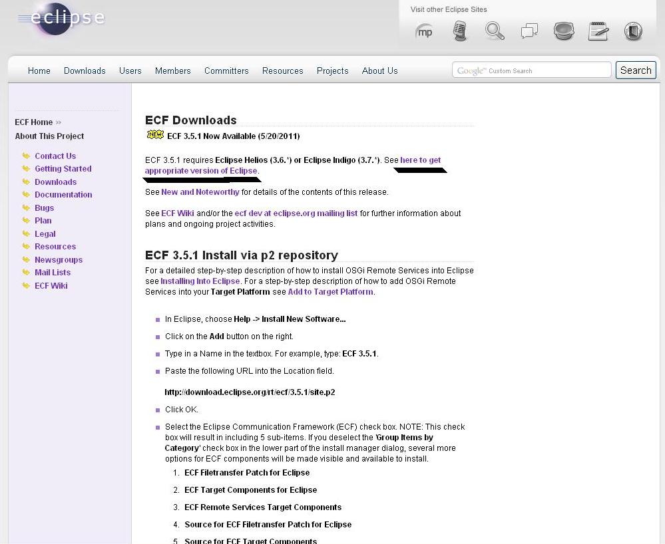This screenshot has height=544, width=665.
Task: Click the arrow icon beside Legal
Action: click(27, 233)
